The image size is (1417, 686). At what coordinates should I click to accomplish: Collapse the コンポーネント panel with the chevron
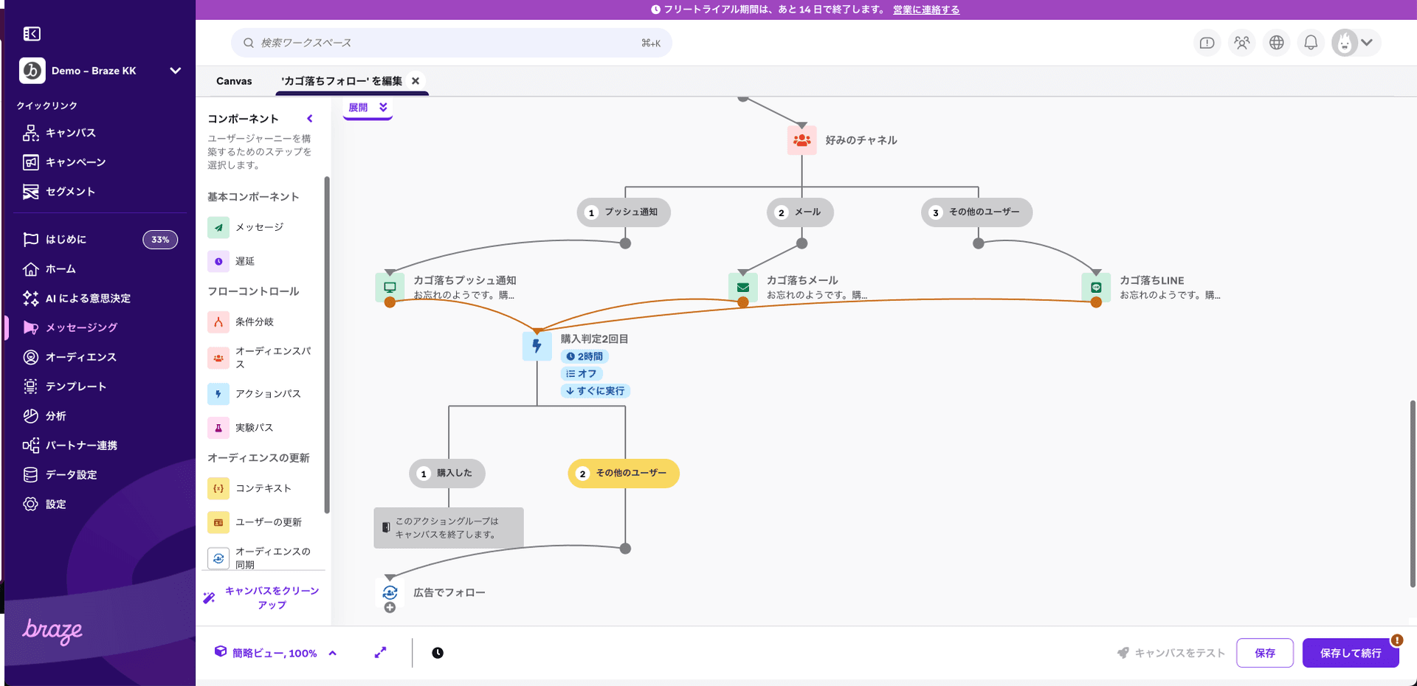point(309,118)
